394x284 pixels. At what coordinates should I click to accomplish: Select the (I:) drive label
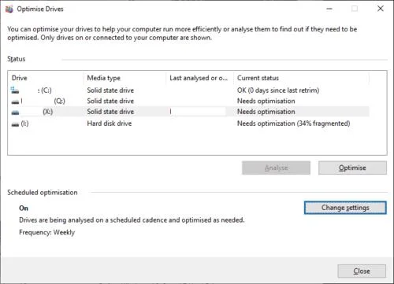[x=24, y=124]
